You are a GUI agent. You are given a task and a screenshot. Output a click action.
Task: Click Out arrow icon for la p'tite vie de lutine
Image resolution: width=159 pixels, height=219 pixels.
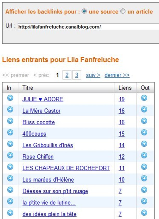144,201
